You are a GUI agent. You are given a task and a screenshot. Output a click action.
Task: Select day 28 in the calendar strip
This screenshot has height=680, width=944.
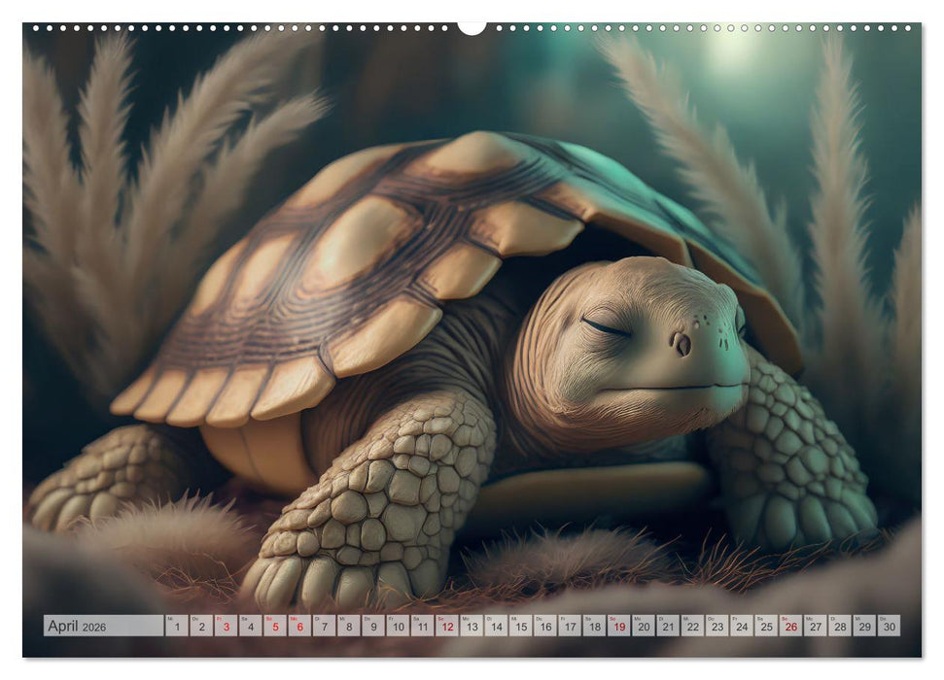coord(839,626)
